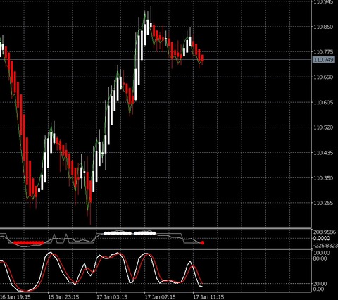This screenshot has height=300, width=338.
Task: Click the highlighted current price tag 110.749
Action: pos(324,60)
